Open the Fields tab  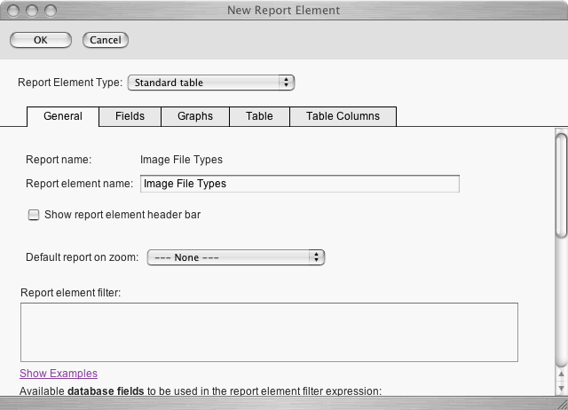click(x=130, y=116)
